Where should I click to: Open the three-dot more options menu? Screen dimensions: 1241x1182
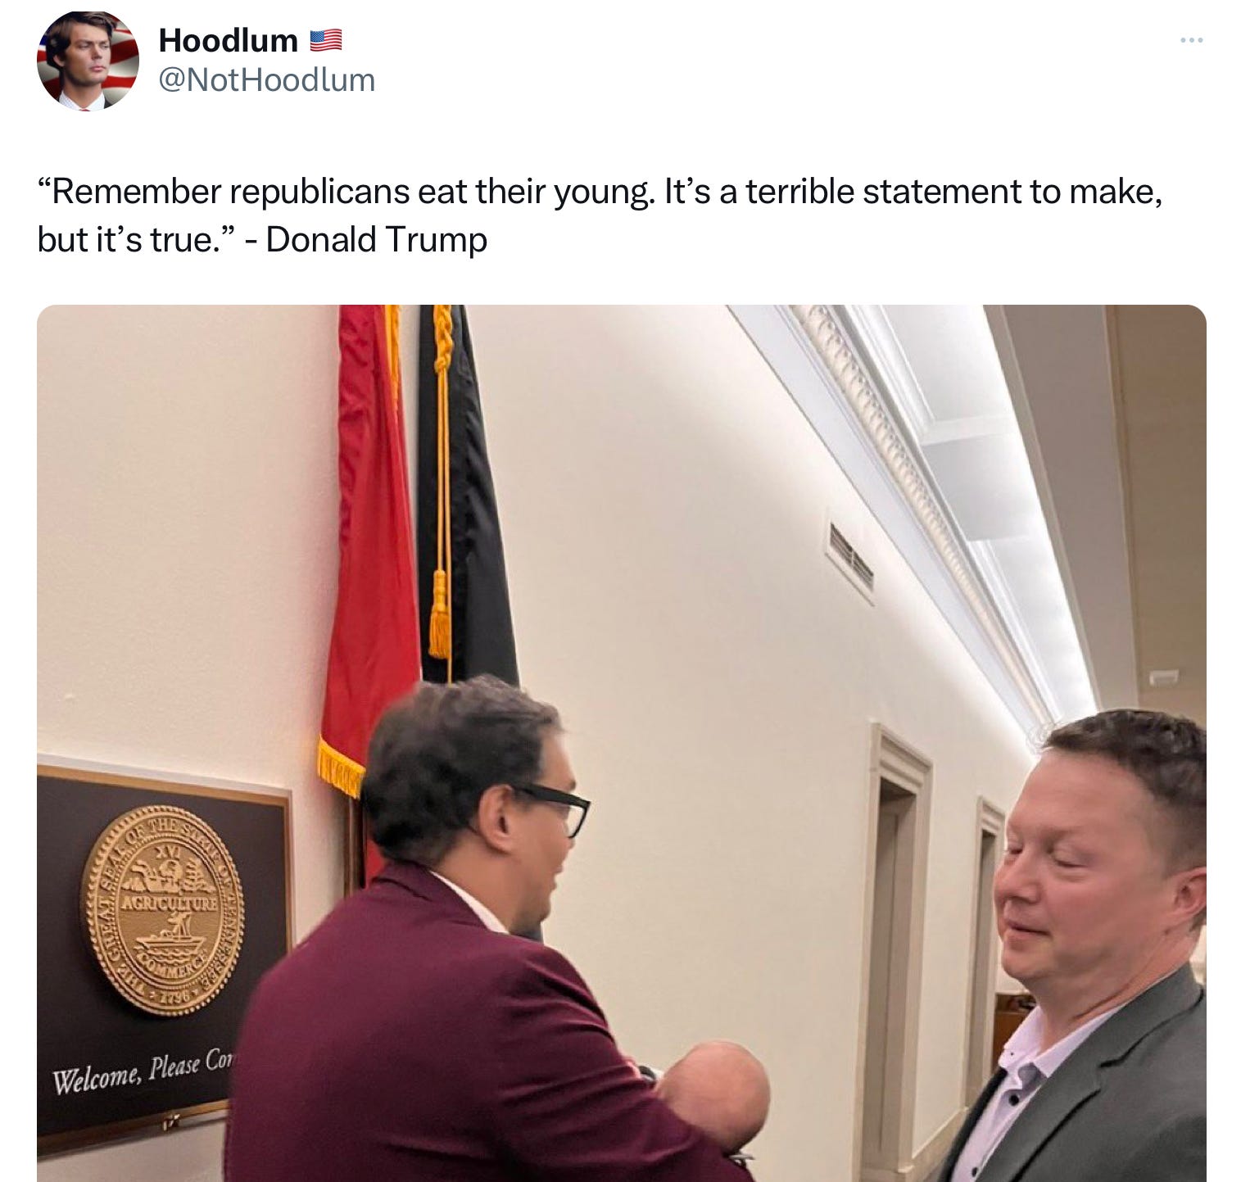[x=1191, y=39]
